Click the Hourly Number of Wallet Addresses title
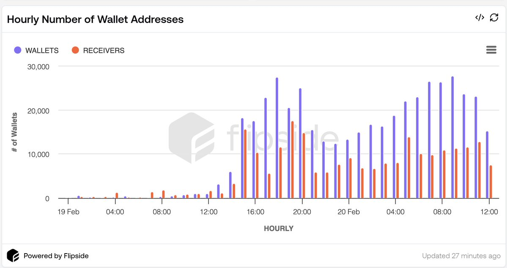The image size is (507, 268). (x=95, y=19)
